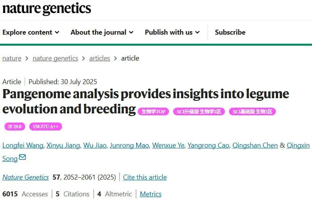Go to nature breadcrumb link
The height and width of the screenshot is (199, 312).
point(12,58)
